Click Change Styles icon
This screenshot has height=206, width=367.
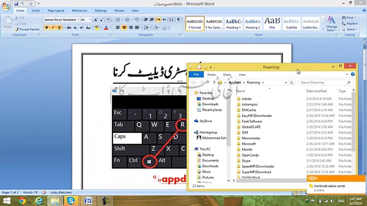coord(331,23)
